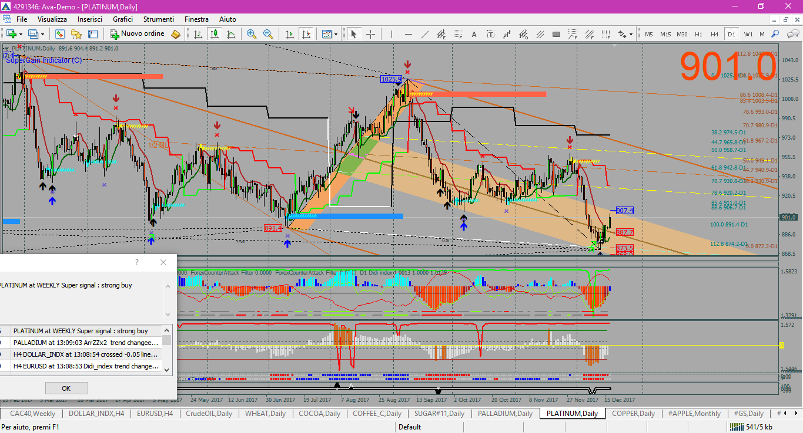Toggle chart auto scroll

coord(290,34)
